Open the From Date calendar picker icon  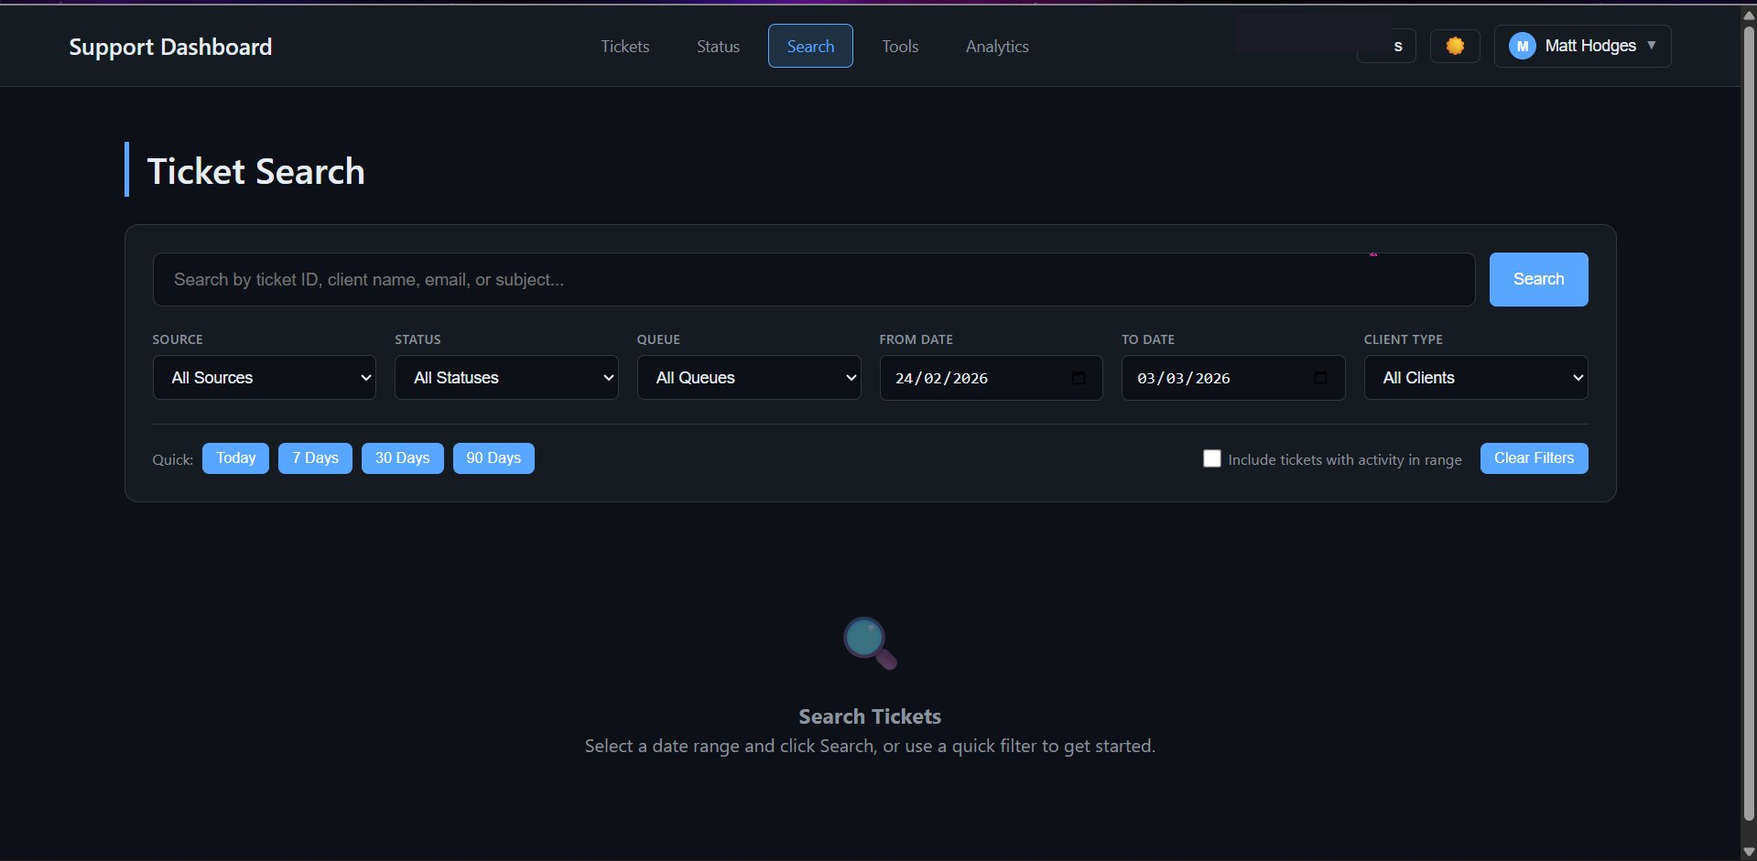tap(1079, 377)
